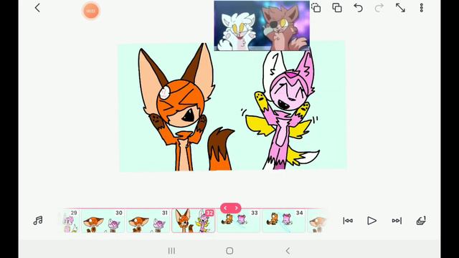Play the animation
Screen dimensions: 459x258
[x=372, y=221]
